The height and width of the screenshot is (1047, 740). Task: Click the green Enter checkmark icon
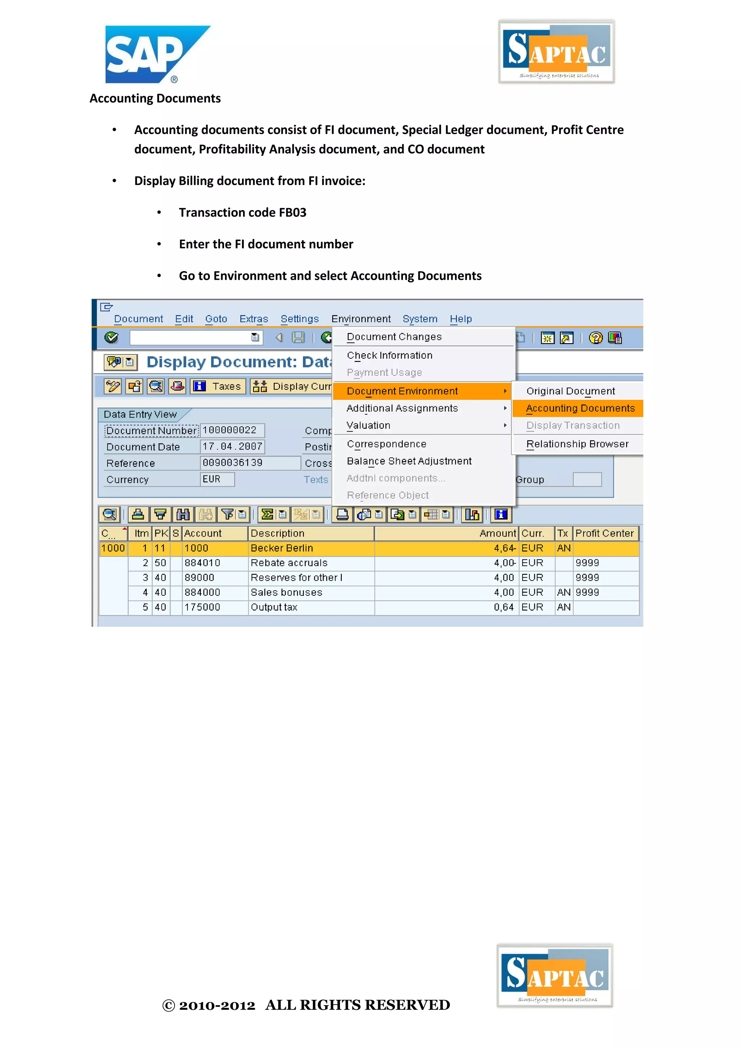(111, 337)
